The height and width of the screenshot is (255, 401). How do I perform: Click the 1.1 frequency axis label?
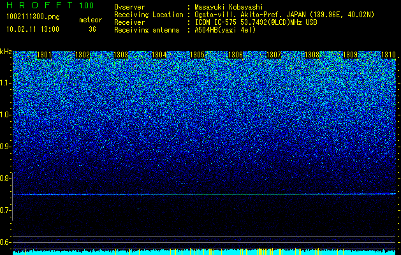point(6,83)
